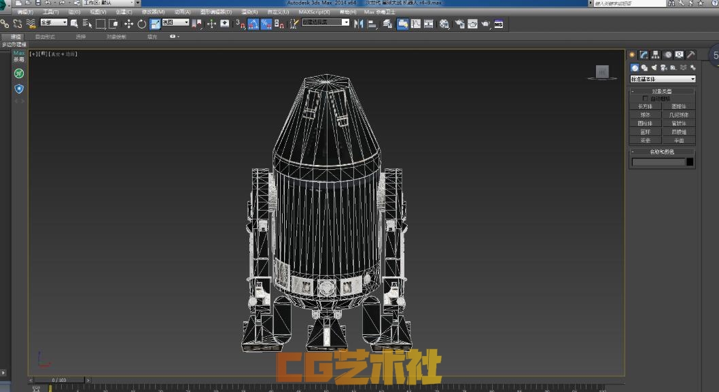Save the file using the floppy icon

[x=37, y=3]
